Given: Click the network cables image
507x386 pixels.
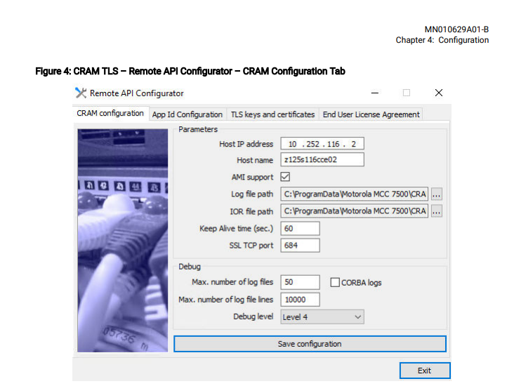Looking at the screenshot, I should [123, 241].
